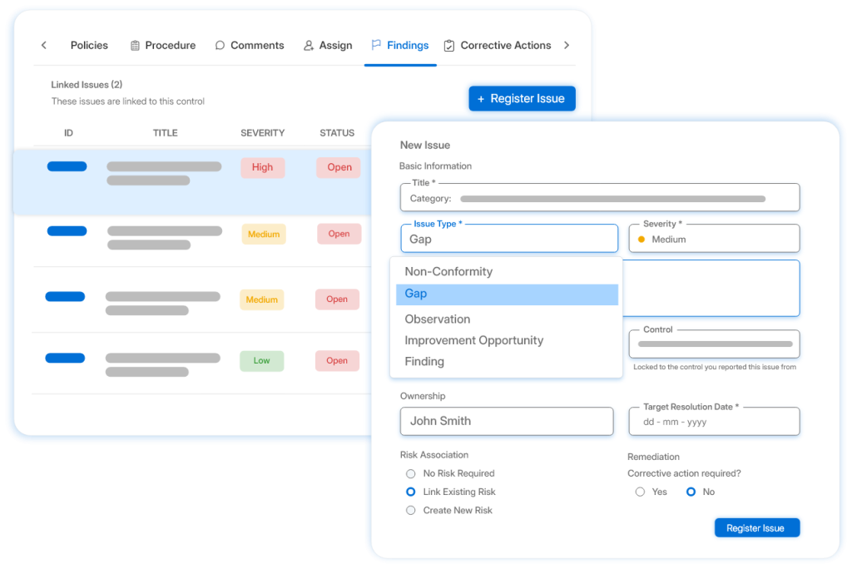Select Observation from the issue type list
This screenshot has height=569, width=852.
click(x=507, y=319)
